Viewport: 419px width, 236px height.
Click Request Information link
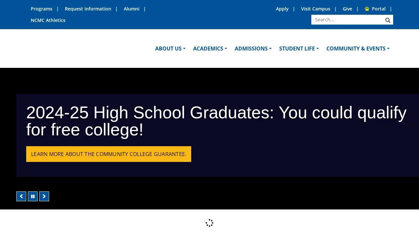(x=88, y=9)
